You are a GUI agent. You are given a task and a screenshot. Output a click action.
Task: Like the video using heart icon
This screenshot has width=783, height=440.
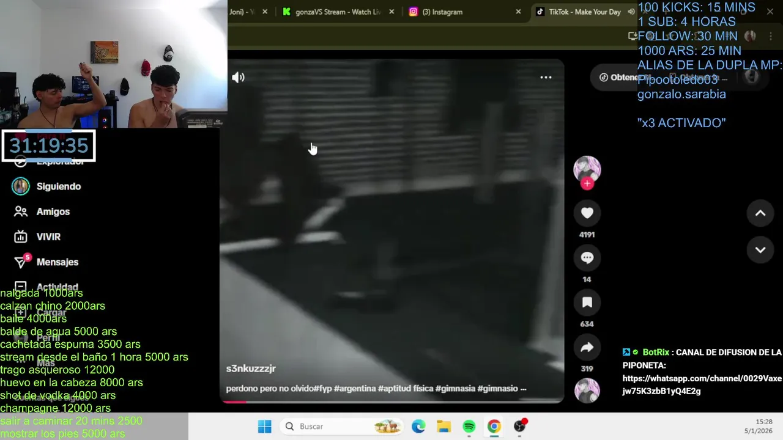click(x=587, y=213)
